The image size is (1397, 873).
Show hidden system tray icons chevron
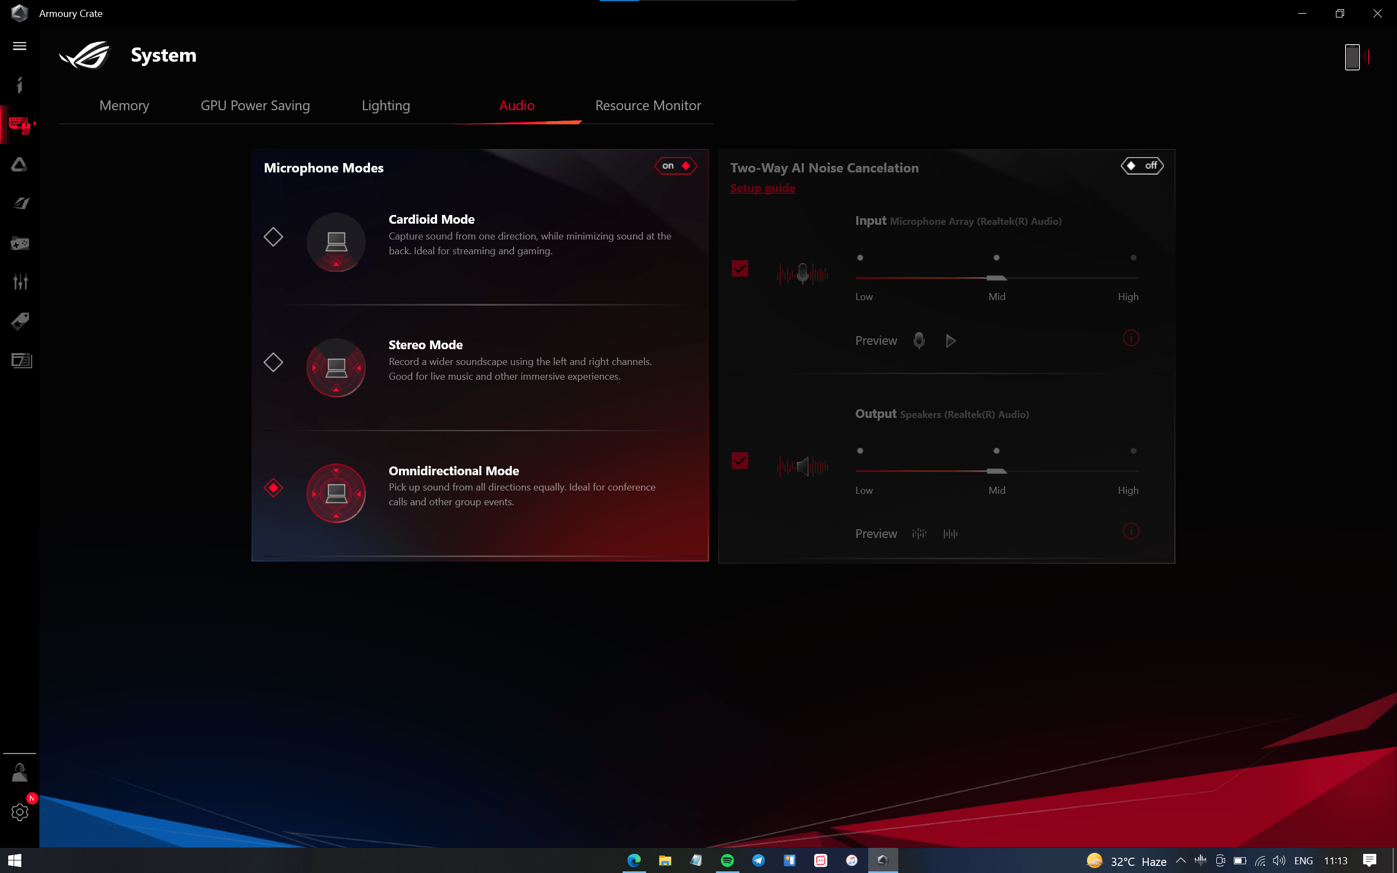1180,860
